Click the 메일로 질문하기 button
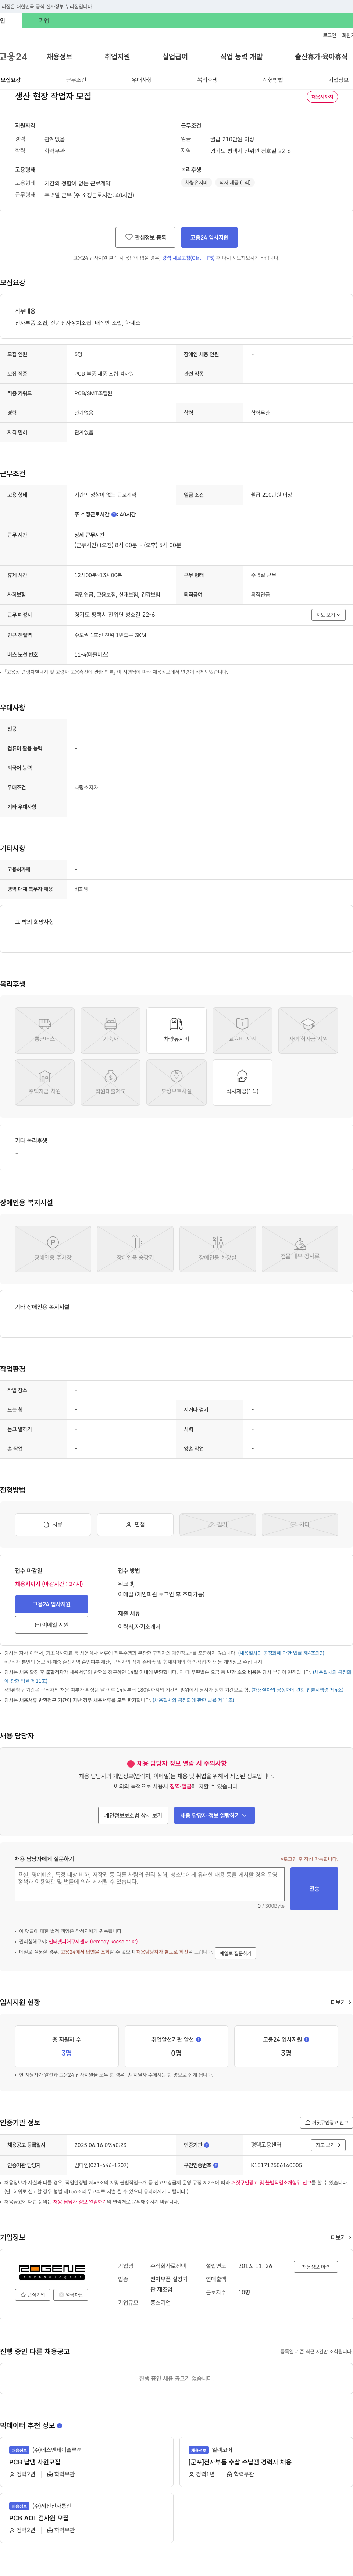Viewport: 353px width, 2576px height. (x=235, y=1953)
